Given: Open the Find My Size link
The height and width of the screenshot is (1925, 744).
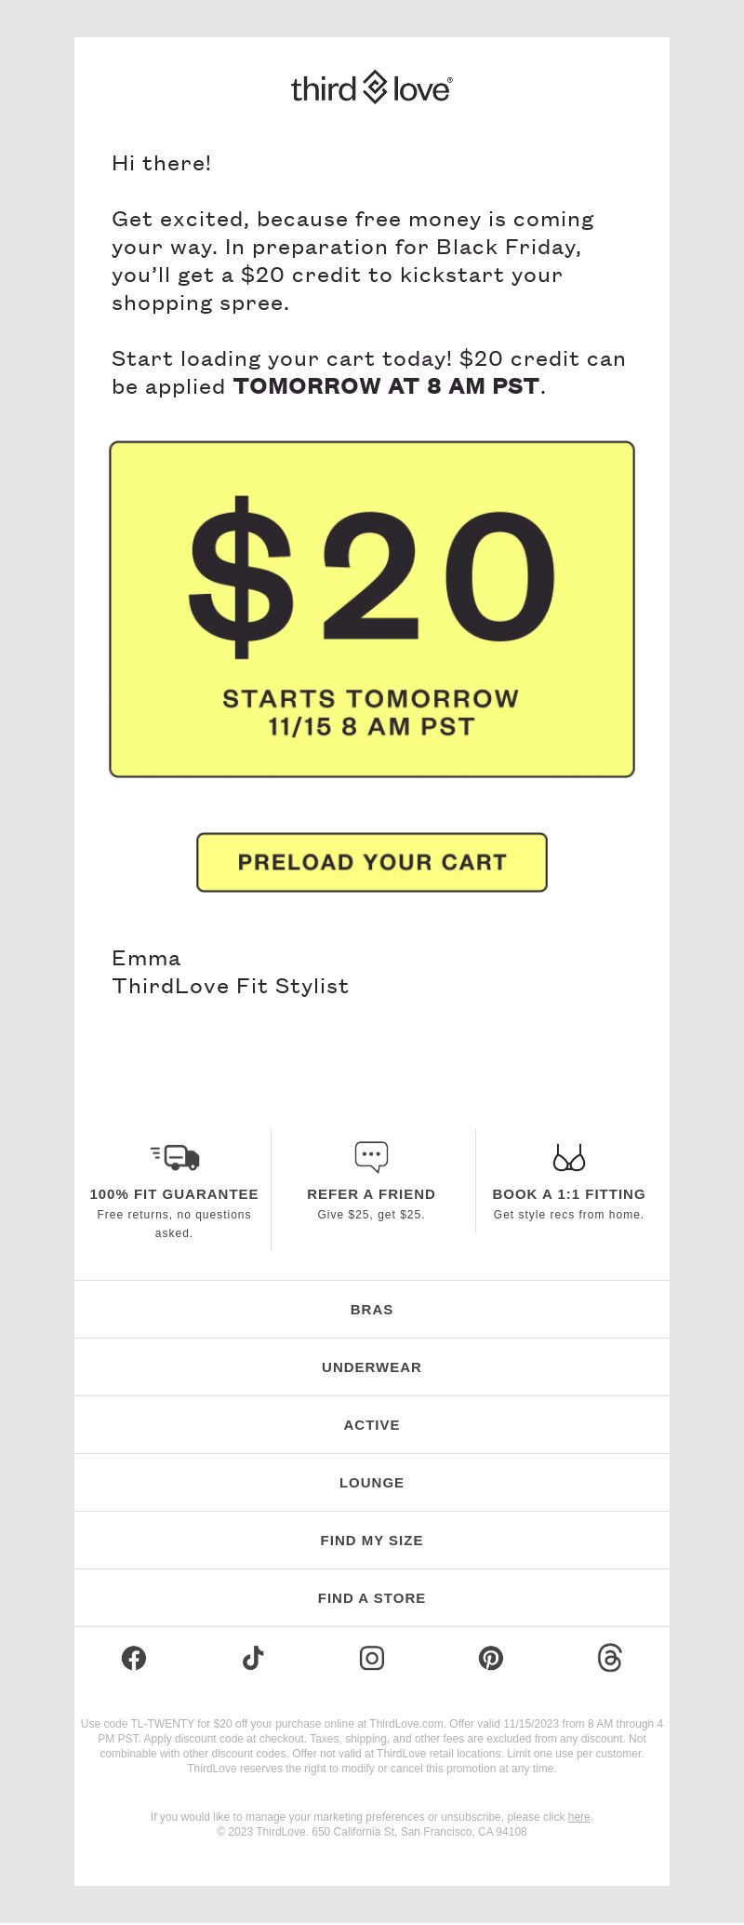Looking at the screenshot, I should pos(372,1541).
